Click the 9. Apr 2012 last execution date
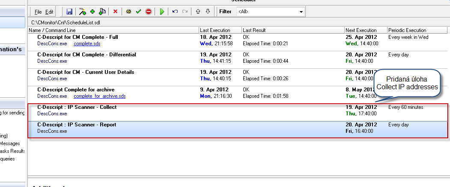 (x=214, y=90)
